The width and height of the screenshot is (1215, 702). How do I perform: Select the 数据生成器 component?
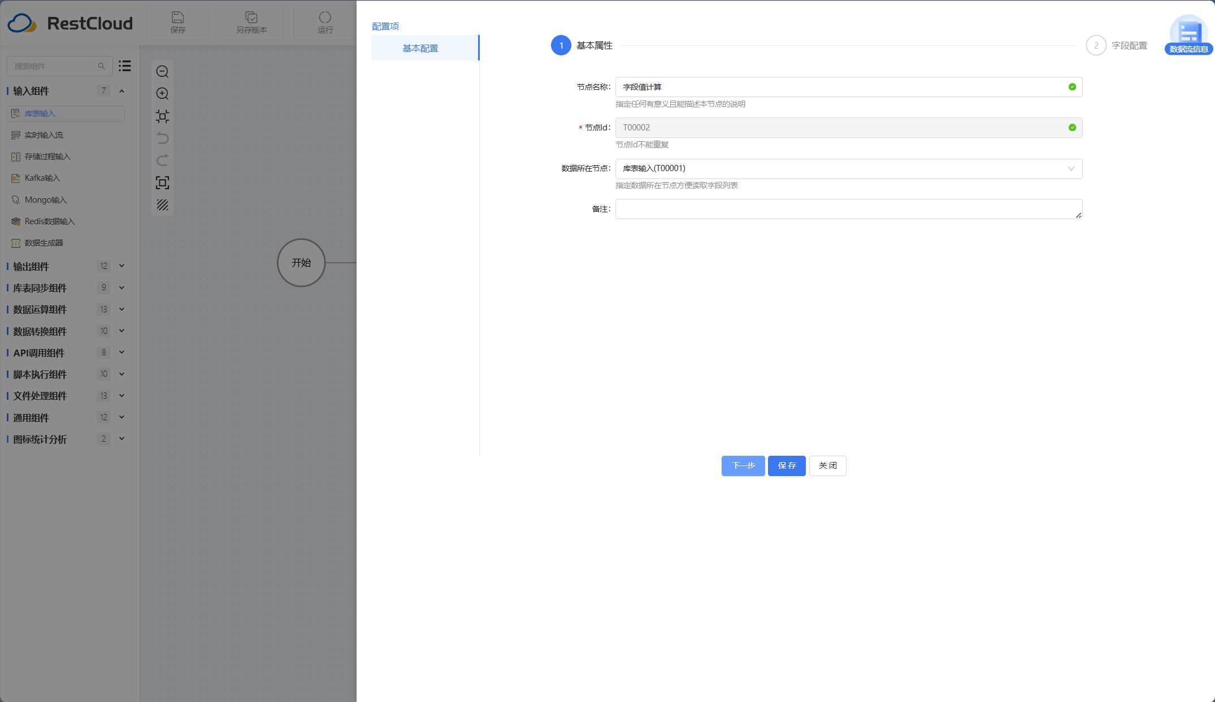66,243
